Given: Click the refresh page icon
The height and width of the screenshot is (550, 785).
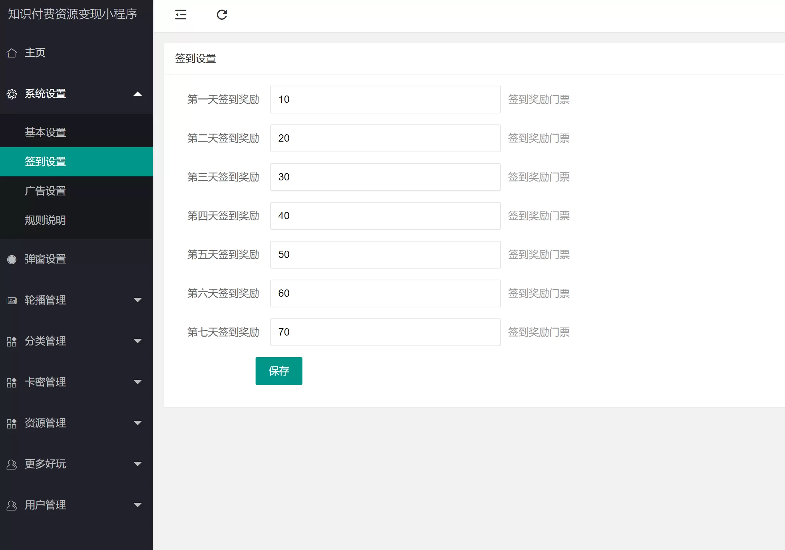Looking at the screenshot, I should (x=222, y=15).
